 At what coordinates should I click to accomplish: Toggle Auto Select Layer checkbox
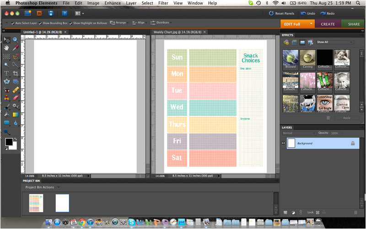pyautogui.click(x=13, y=23)
